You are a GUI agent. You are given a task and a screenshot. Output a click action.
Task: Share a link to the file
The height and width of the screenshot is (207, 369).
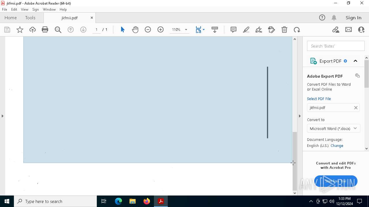click(x=336, y=30)
